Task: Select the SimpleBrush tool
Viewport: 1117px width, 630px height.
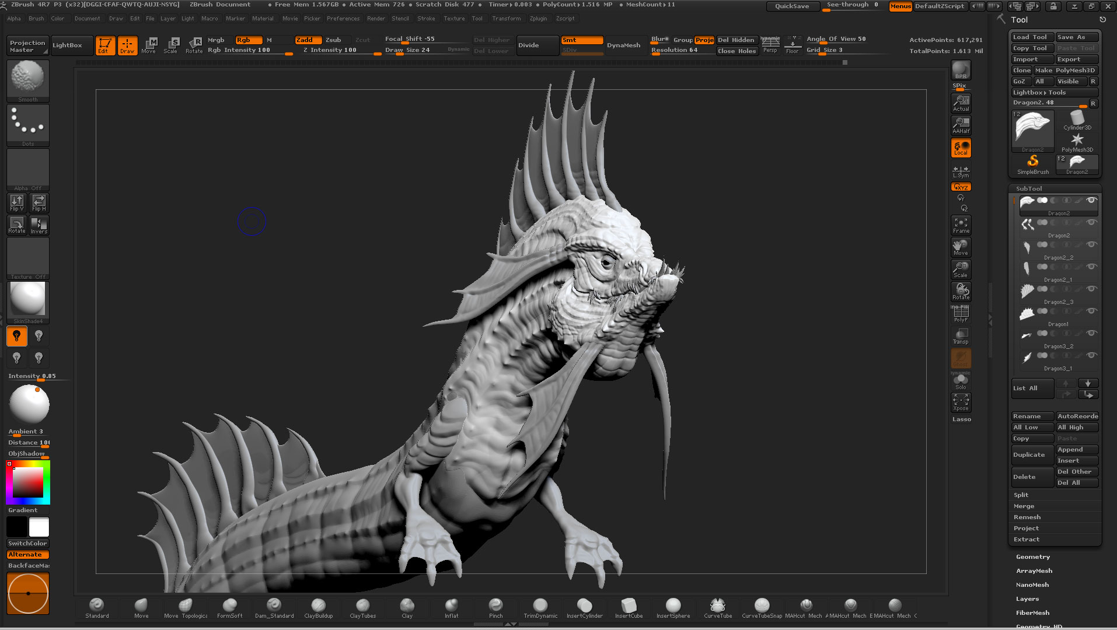Action: pos(1033,164)
